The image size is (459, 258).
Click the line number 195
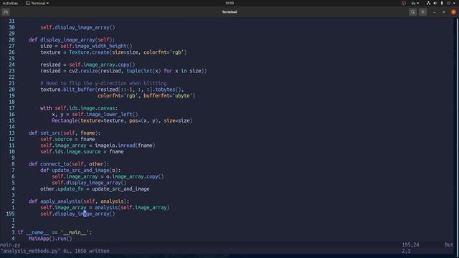pos(10,214)
